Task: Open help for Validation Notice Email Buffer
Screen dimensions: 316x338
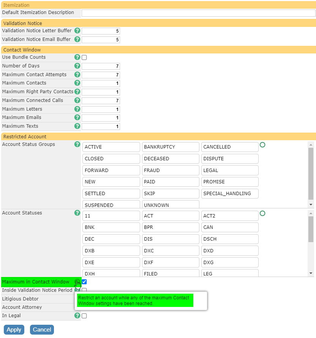Action: [x=77, y=39]
